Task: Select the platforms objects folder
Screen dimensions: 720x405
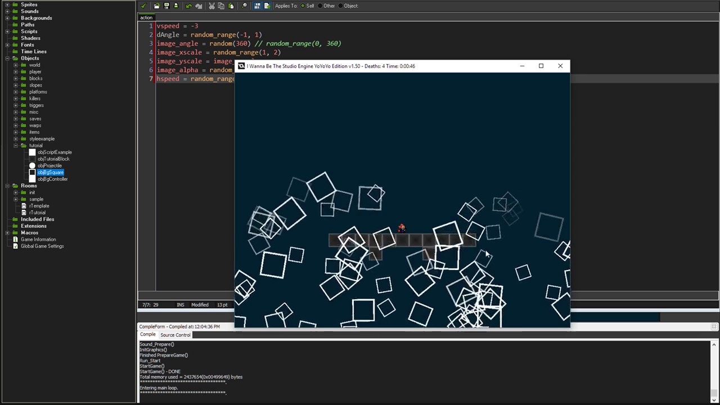Action: (38, 92)
